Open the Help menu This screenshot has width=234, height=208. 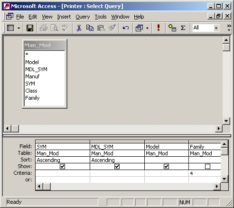[x=139, y=17]
